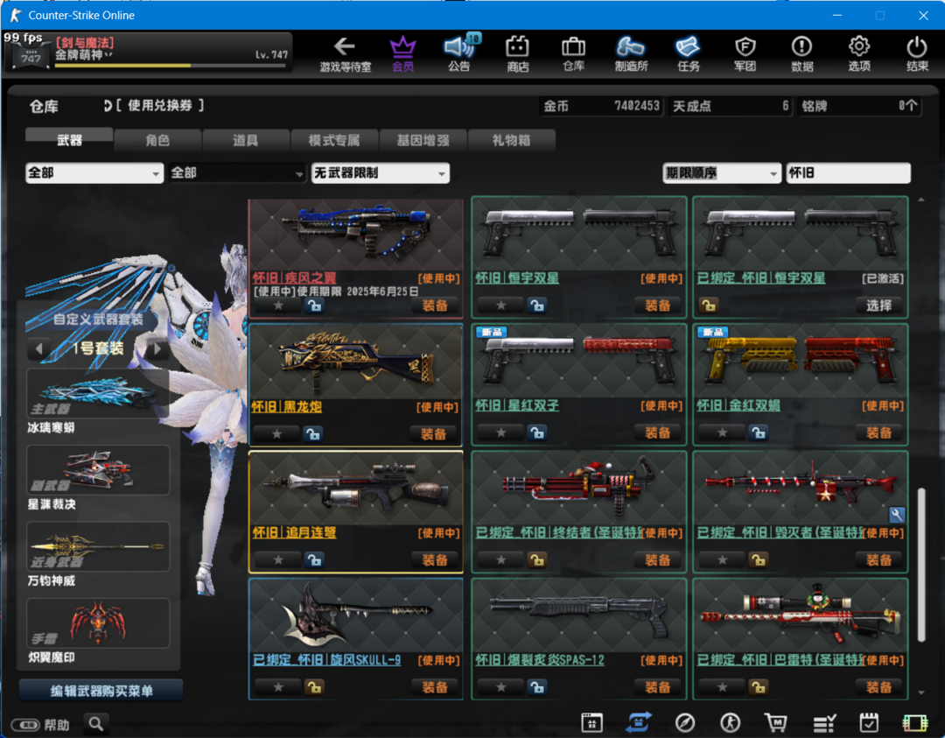Toggle favorite star on 怀旧|黑龙炮
The width and height of the screenshot is (945, 738).
pos(276,433)
